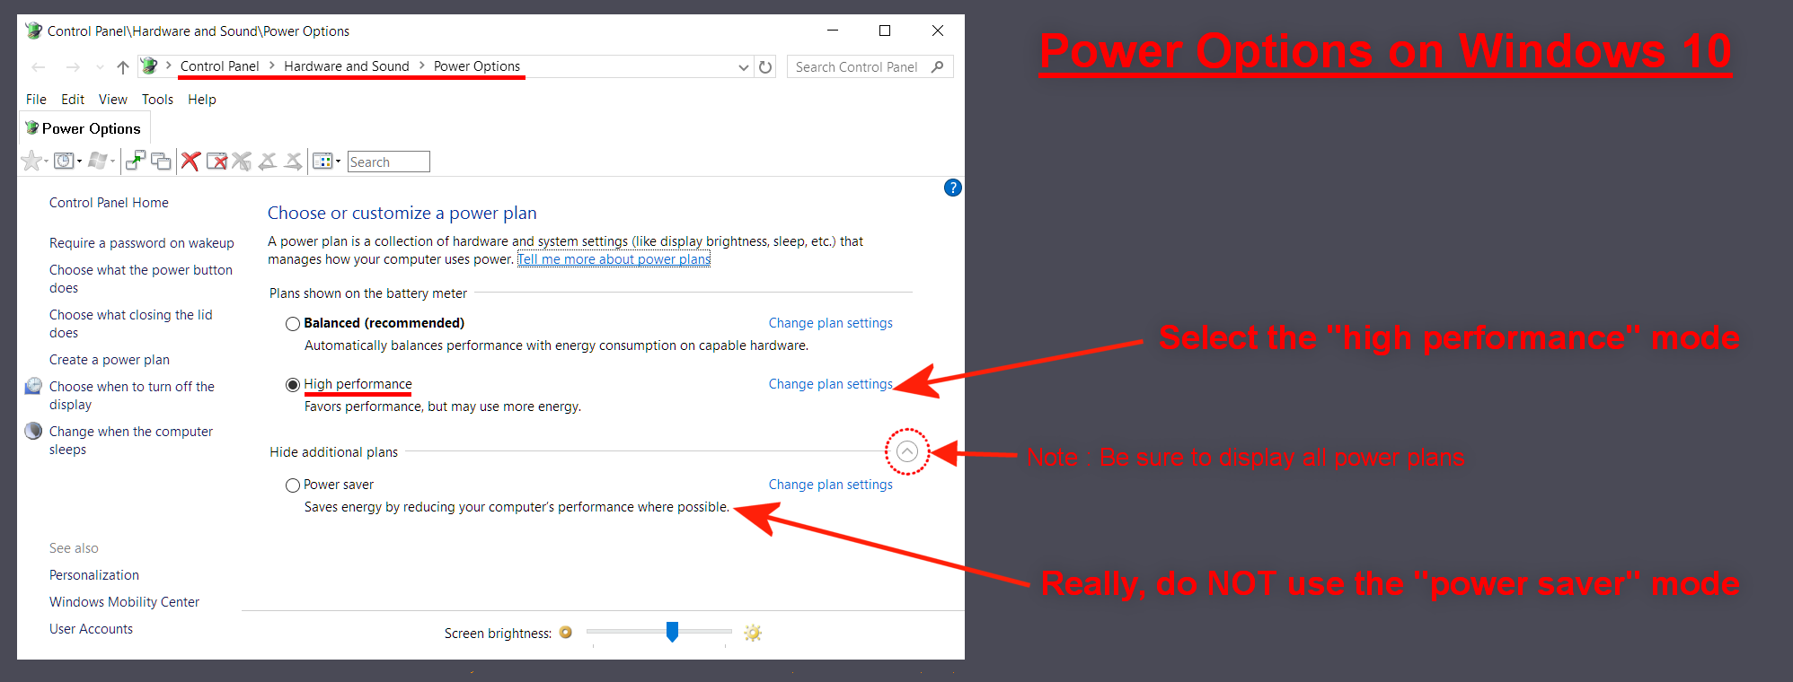The image size is (1793, 682).
Task: Click the dim brightness icon by slider
Action: coord(566,632)
